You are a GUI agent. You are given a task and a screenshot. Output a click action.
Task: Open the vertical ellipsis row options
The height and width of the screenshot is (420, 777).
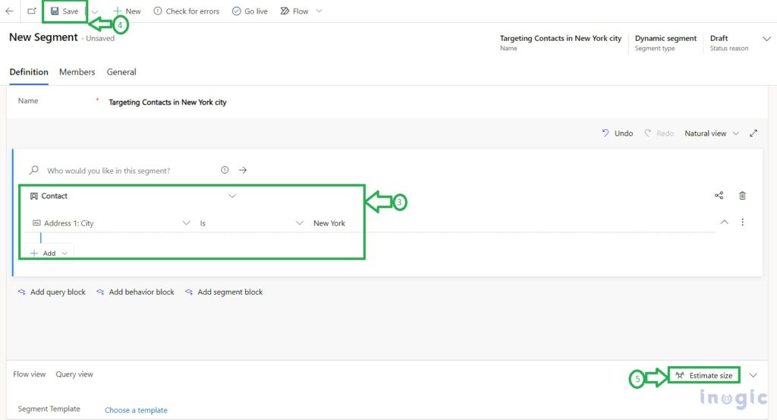742,223
